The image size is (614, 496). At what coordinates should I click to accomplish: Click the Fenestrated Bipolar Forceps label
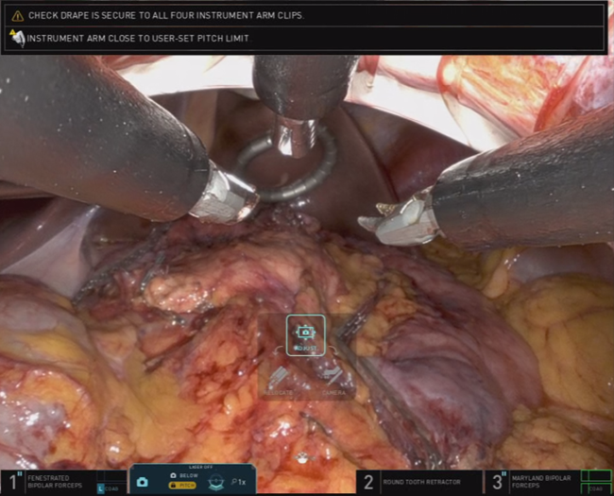55,482
